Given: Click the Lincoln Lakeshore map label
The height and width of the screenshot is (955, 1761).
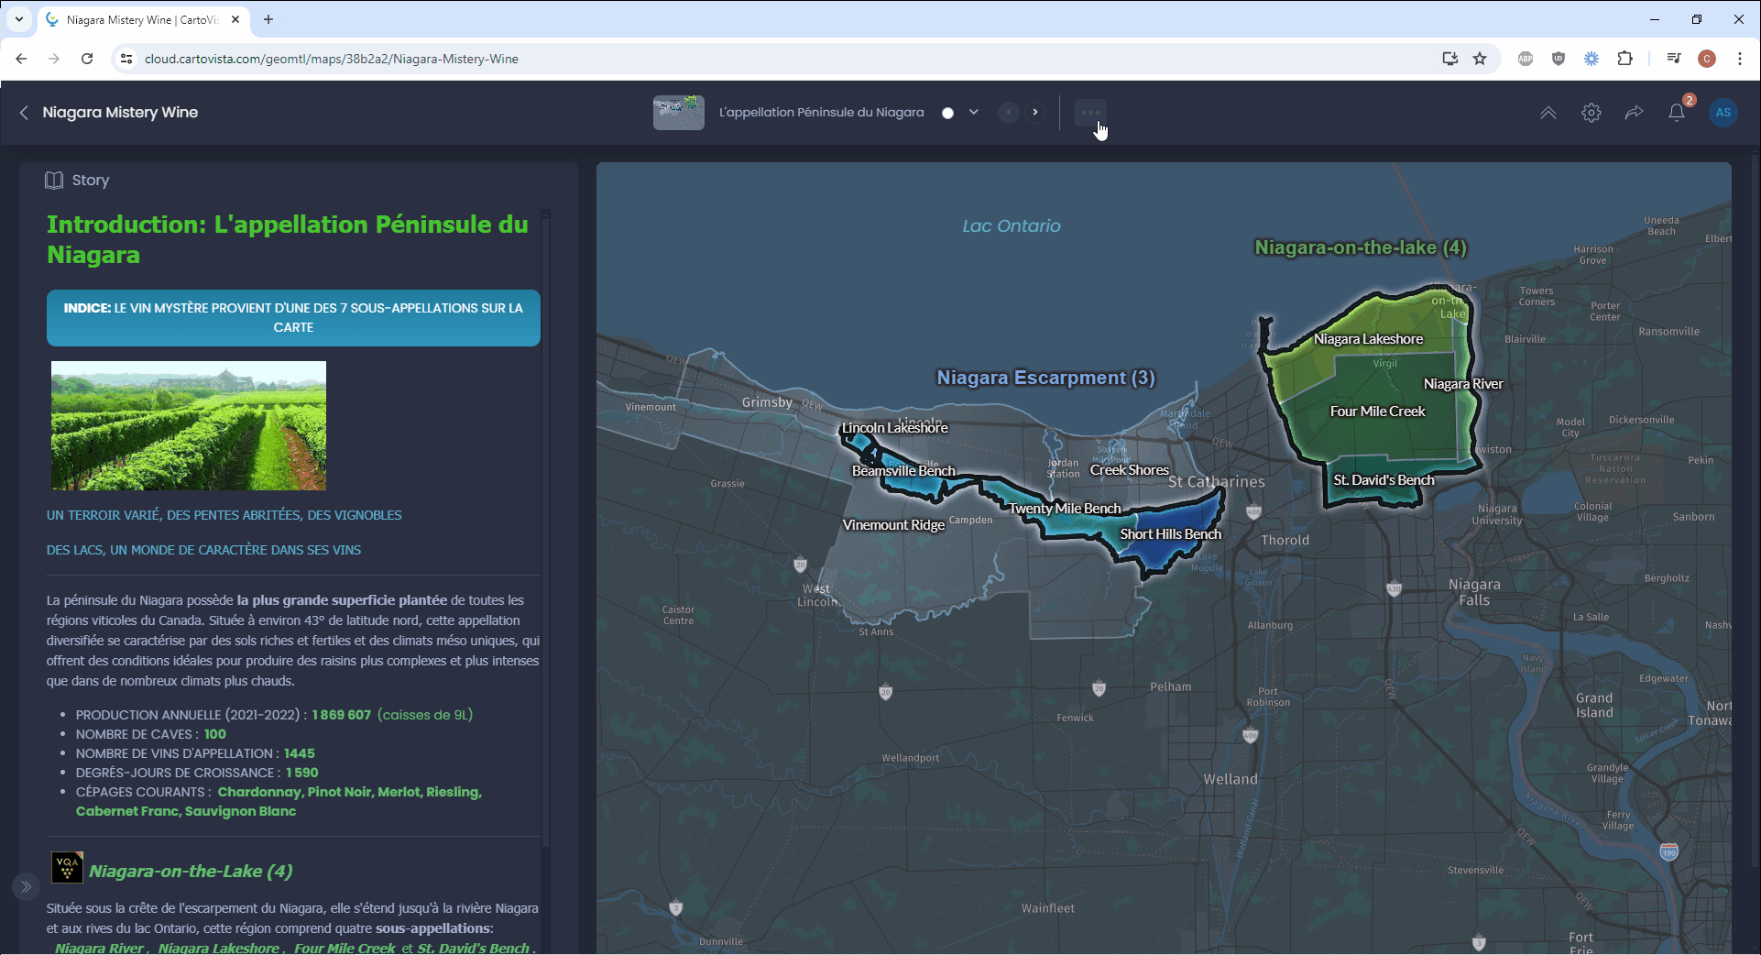Looking at the screenshot, I should point(894,428).
